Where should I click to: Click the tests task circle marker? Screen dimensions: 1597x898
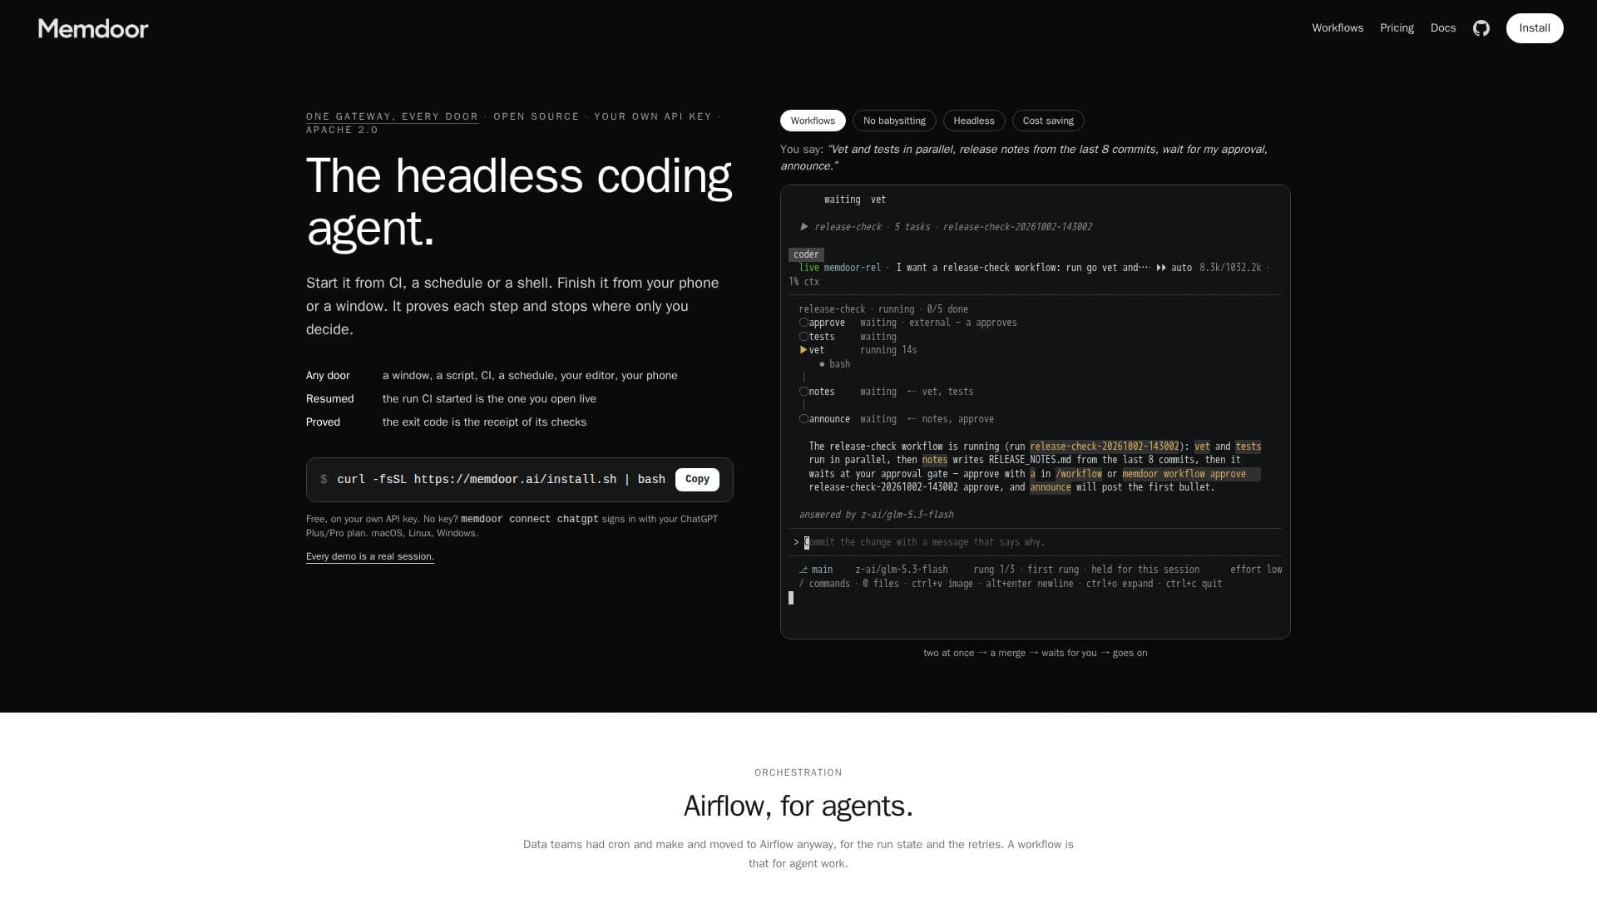coord(803,337)
